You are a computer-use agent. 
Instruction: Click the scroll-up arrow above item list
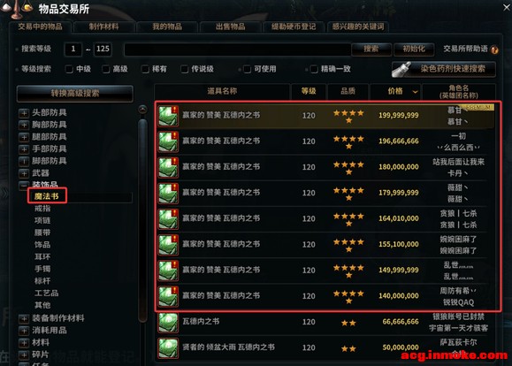point(142,109)
